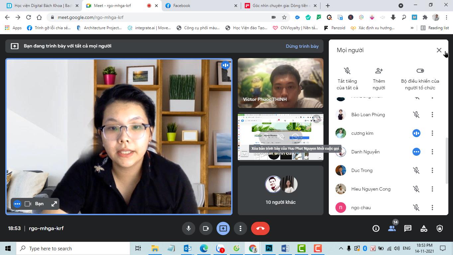This screenshot has height=255, width=453.
Task: Expand hidden bookmarks chevron
Action: click(x=412, y=28)
